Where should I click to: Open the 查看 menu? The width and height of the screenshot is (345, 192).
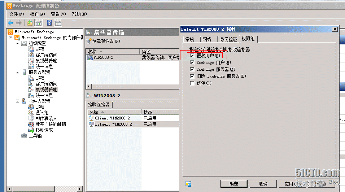[58, 14]
